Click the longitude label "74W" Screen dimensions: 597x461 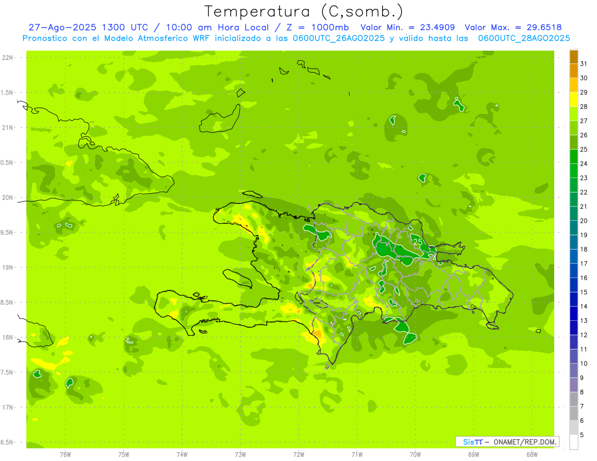tap(182, 455)
